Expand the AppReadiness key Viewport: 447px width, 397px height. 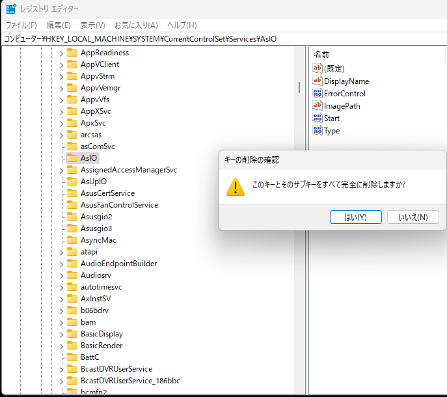[x=61, y=53]
